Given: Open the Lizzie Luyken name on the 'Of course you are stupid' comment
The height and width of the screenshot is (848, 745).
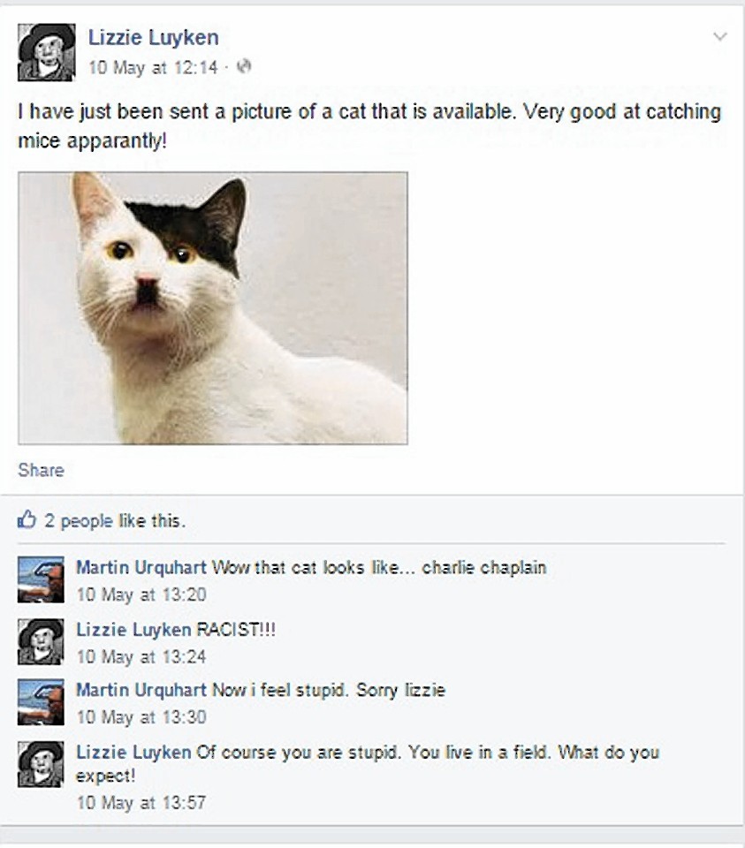Looking at the screenshot, I should (x=133, y=753).
